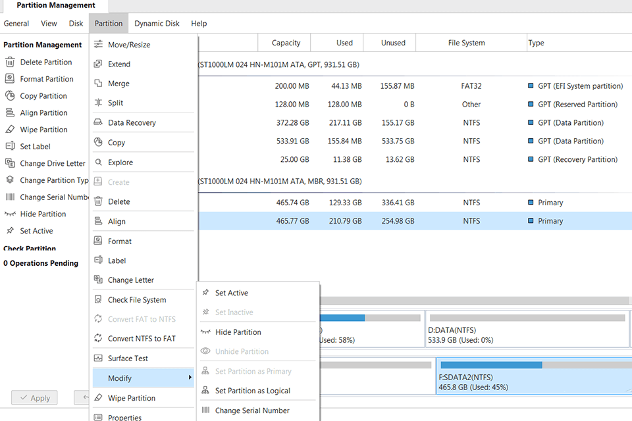Image resolution: width=632 pixels, height=421 pixels.
Task: Click the Apply button
Action: (x=34, y=397)
